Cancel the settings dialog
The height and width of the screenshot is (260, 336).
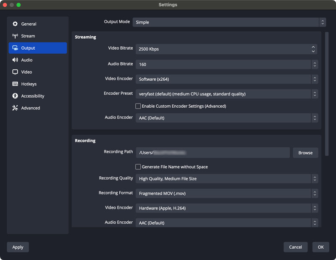point(296,247)
